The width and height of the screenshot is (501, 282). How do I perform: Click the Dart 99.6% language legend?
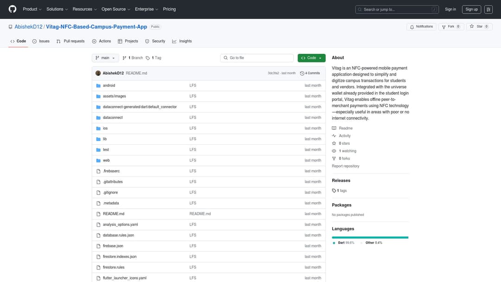[x=343, y=243]
